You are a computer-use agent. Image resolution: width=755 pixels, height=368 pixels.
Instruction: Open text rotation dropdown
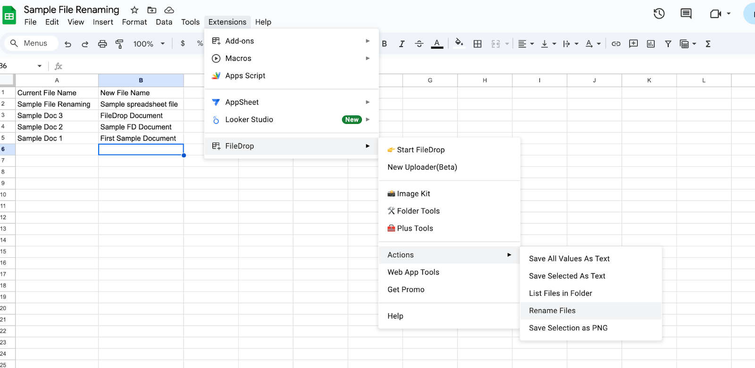[x=593, y=44]
